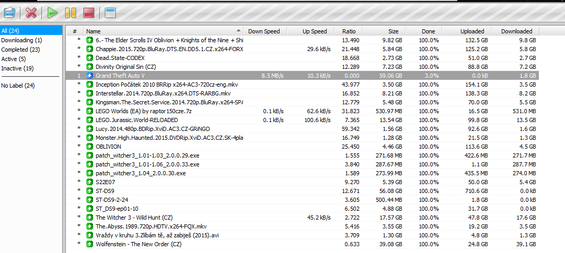Open the properties list toolbar icon

click(x=110, y=13)
